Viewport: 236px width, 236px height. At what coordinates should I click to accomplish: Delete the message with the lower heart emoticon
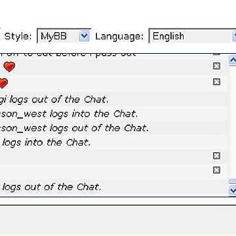216,82
